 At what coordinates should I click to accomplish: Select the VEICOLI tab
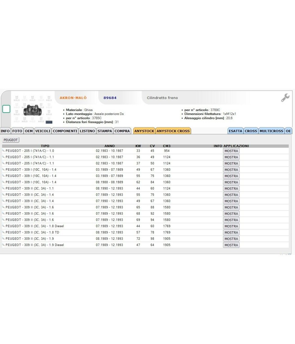tap(43, 131)
